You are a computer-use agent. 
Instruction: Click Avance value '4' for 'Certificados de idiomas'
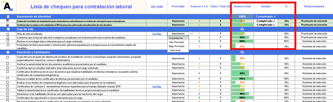199,73
